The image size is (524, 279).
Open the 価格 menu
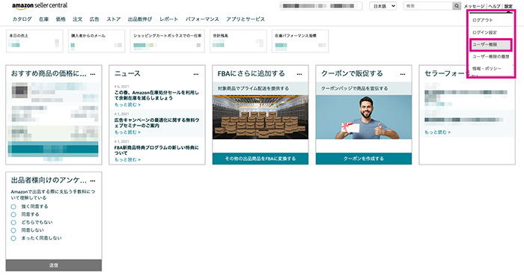(x=61, y=19)
